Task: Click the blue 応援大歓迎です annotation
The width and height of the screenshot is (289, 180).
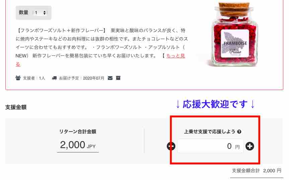Action: point(215,104)
